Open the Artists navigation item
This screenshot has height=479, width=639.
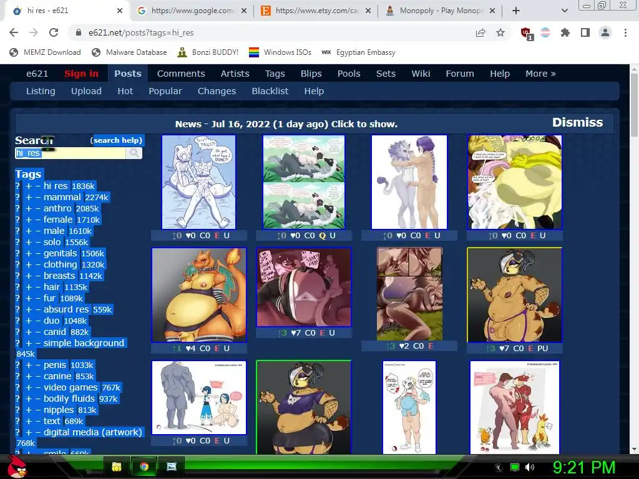click(x=235, y=74)
